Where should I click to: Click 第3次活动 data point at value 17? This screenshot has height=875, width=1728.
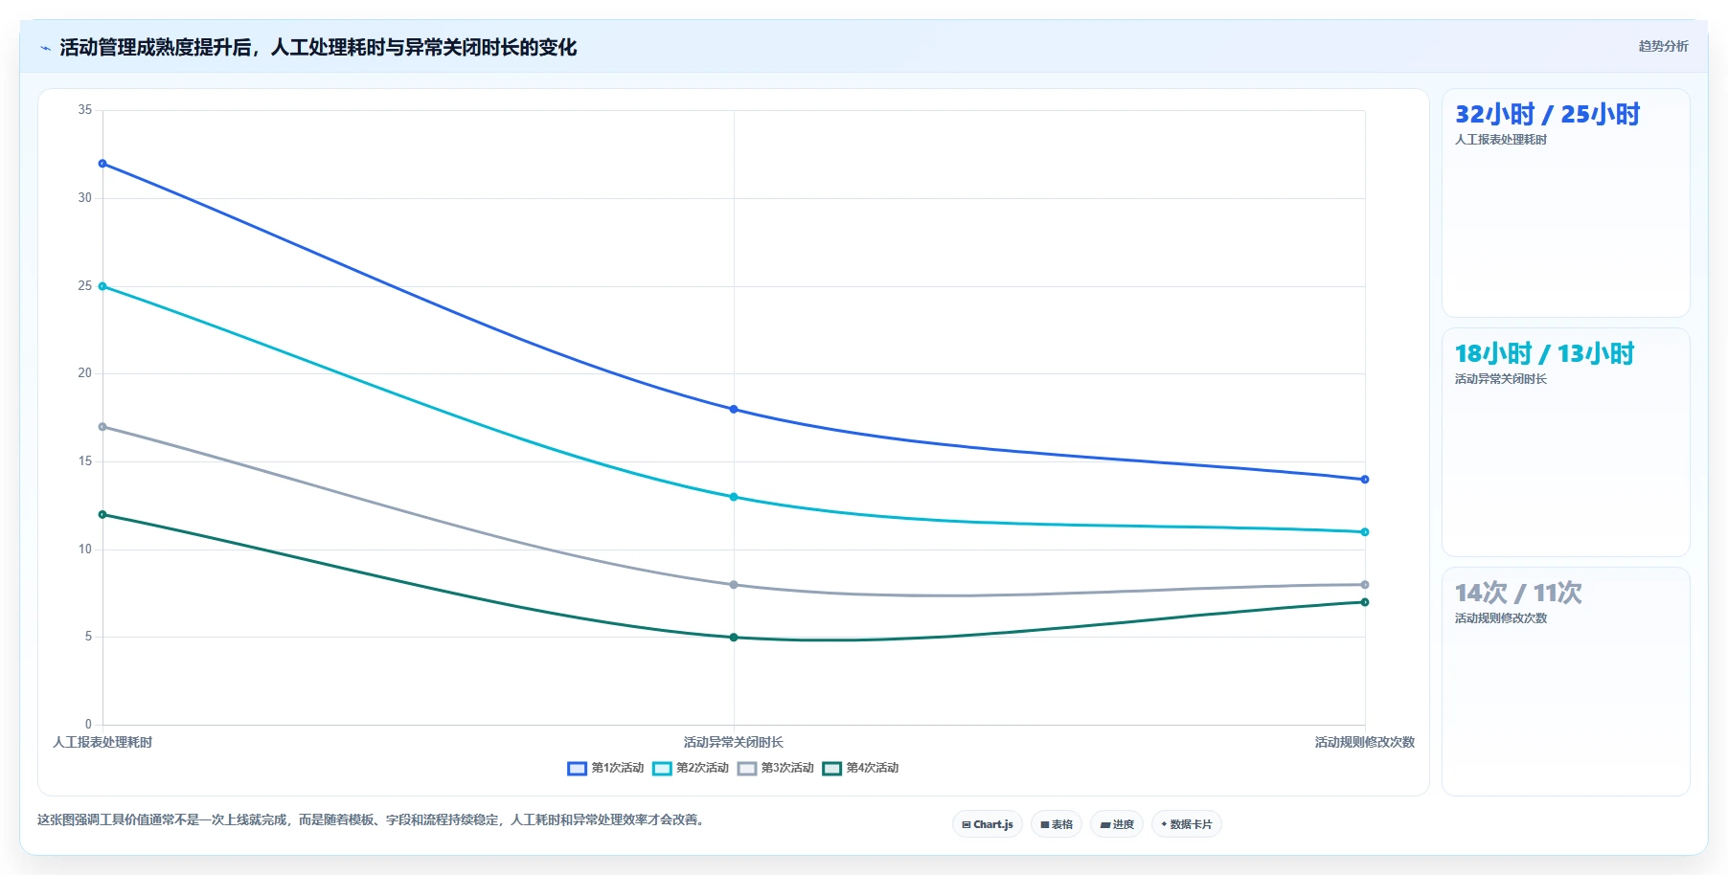click(102, 427)
